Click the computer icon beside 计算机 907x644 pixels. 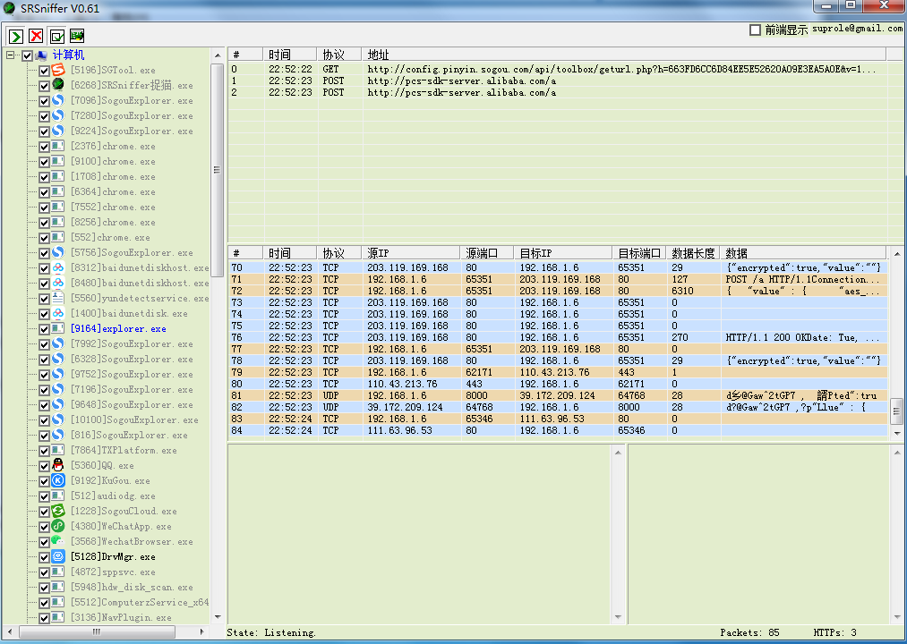coord(42,55)
